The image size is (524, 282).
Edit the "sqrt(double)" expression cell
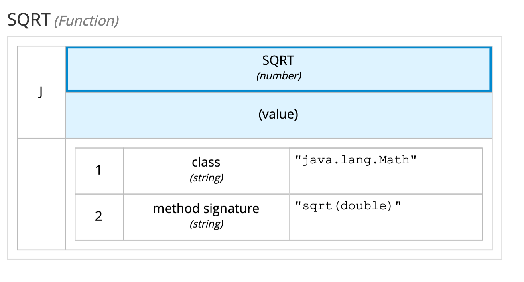pyautogui.click(x=386, y=217)
